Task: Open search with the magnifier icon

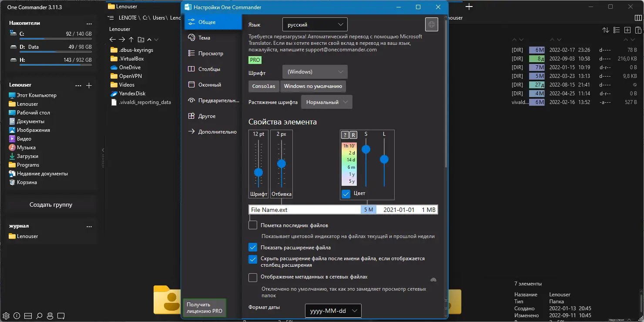Action: [39, 315]
